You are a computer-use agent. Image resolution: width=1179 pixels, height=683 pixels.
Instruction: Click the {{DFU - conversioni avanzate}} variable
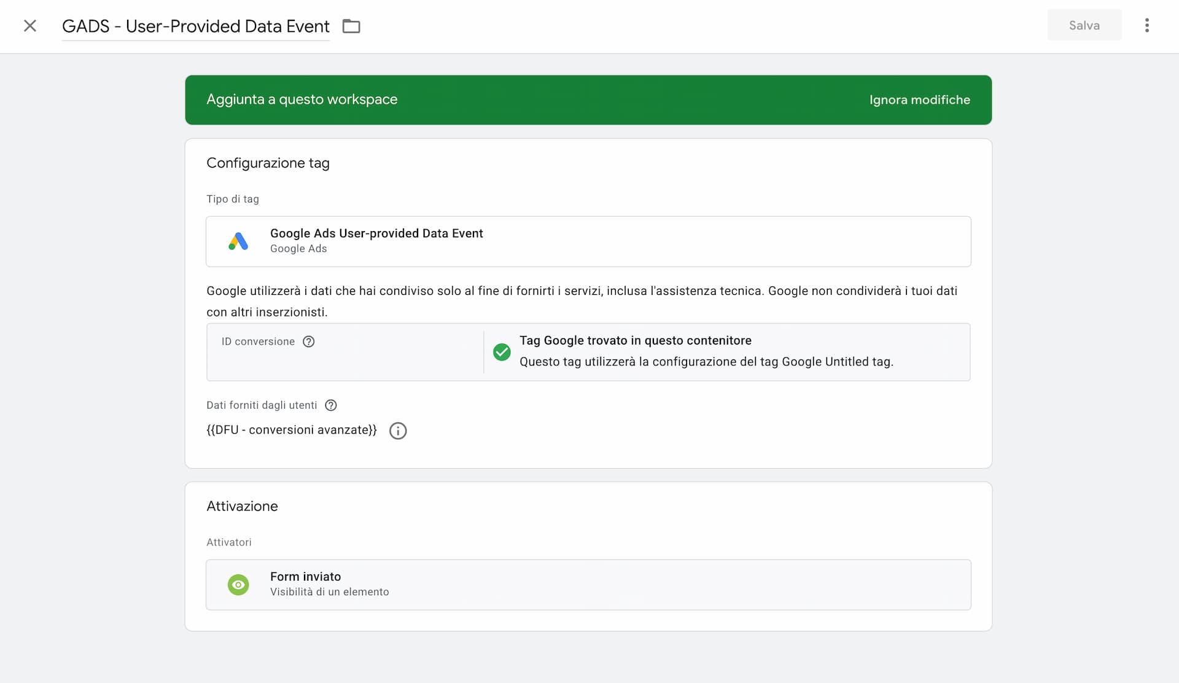tap(291, 430)
